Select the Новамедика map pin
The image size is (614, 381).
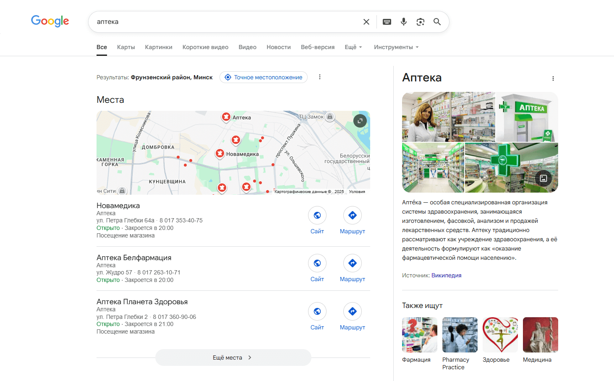click(220, 154)
